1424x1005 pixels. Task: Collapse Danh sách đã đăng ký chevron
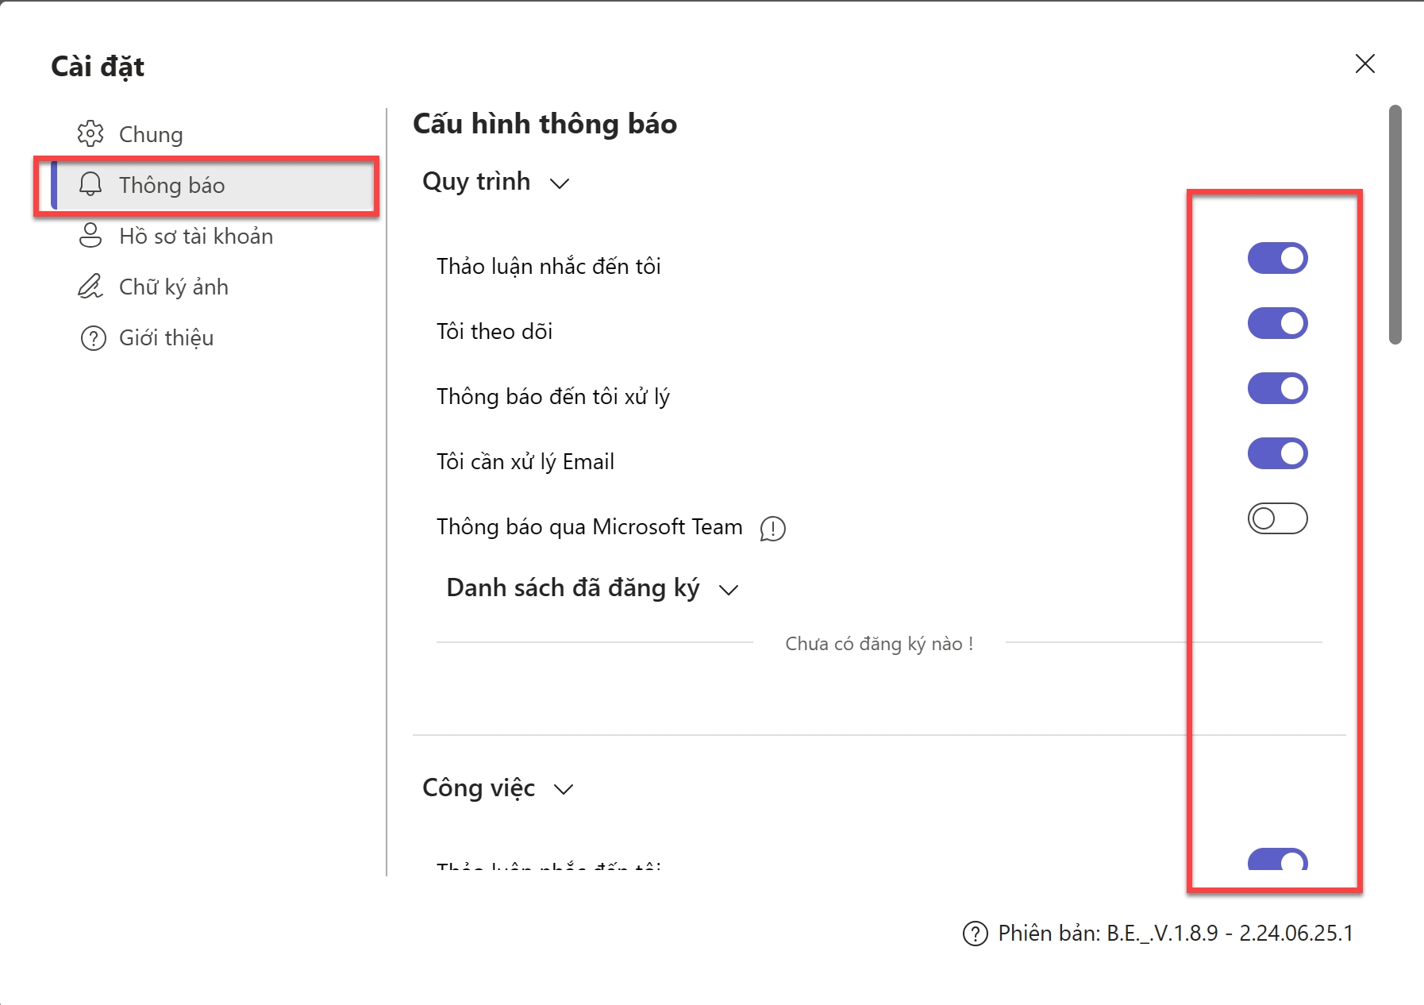tap(728, 590)
